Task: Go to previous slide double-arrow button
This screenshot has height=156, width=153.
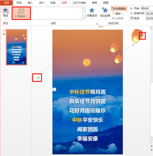Action: point(151,146)
